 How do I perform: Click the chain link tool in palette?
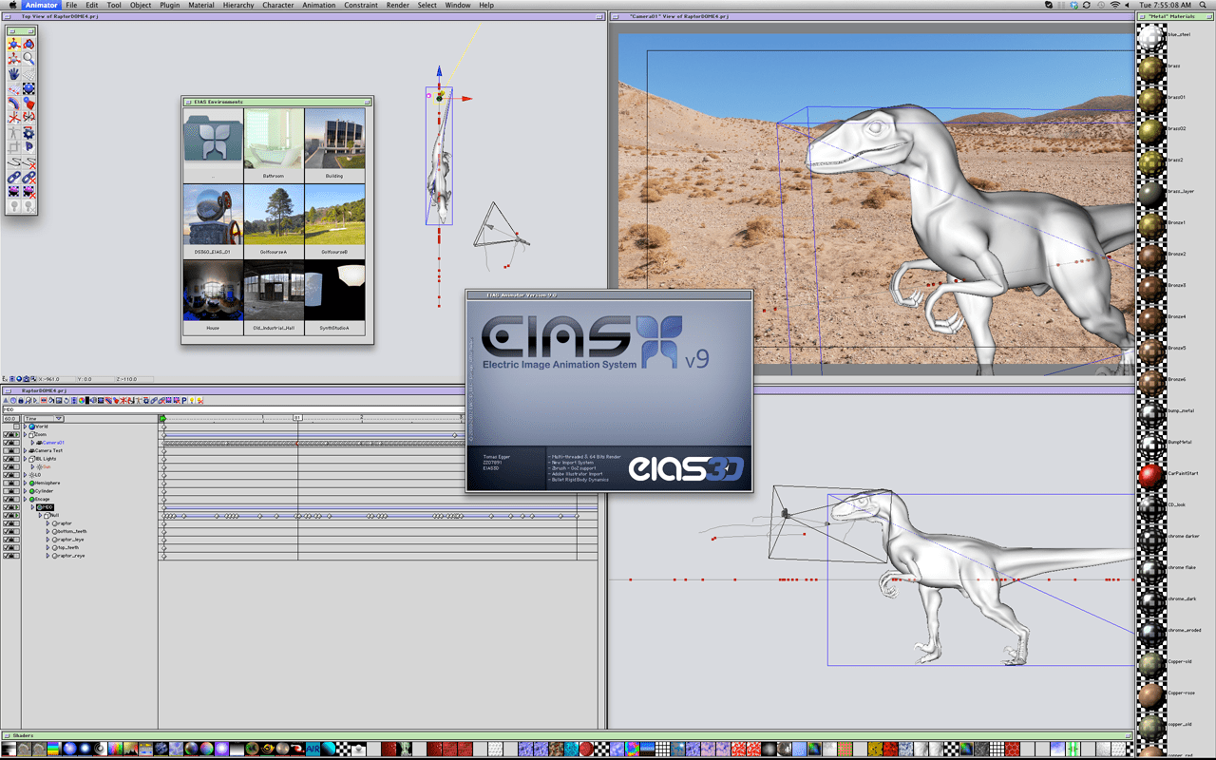pos(14,177)
